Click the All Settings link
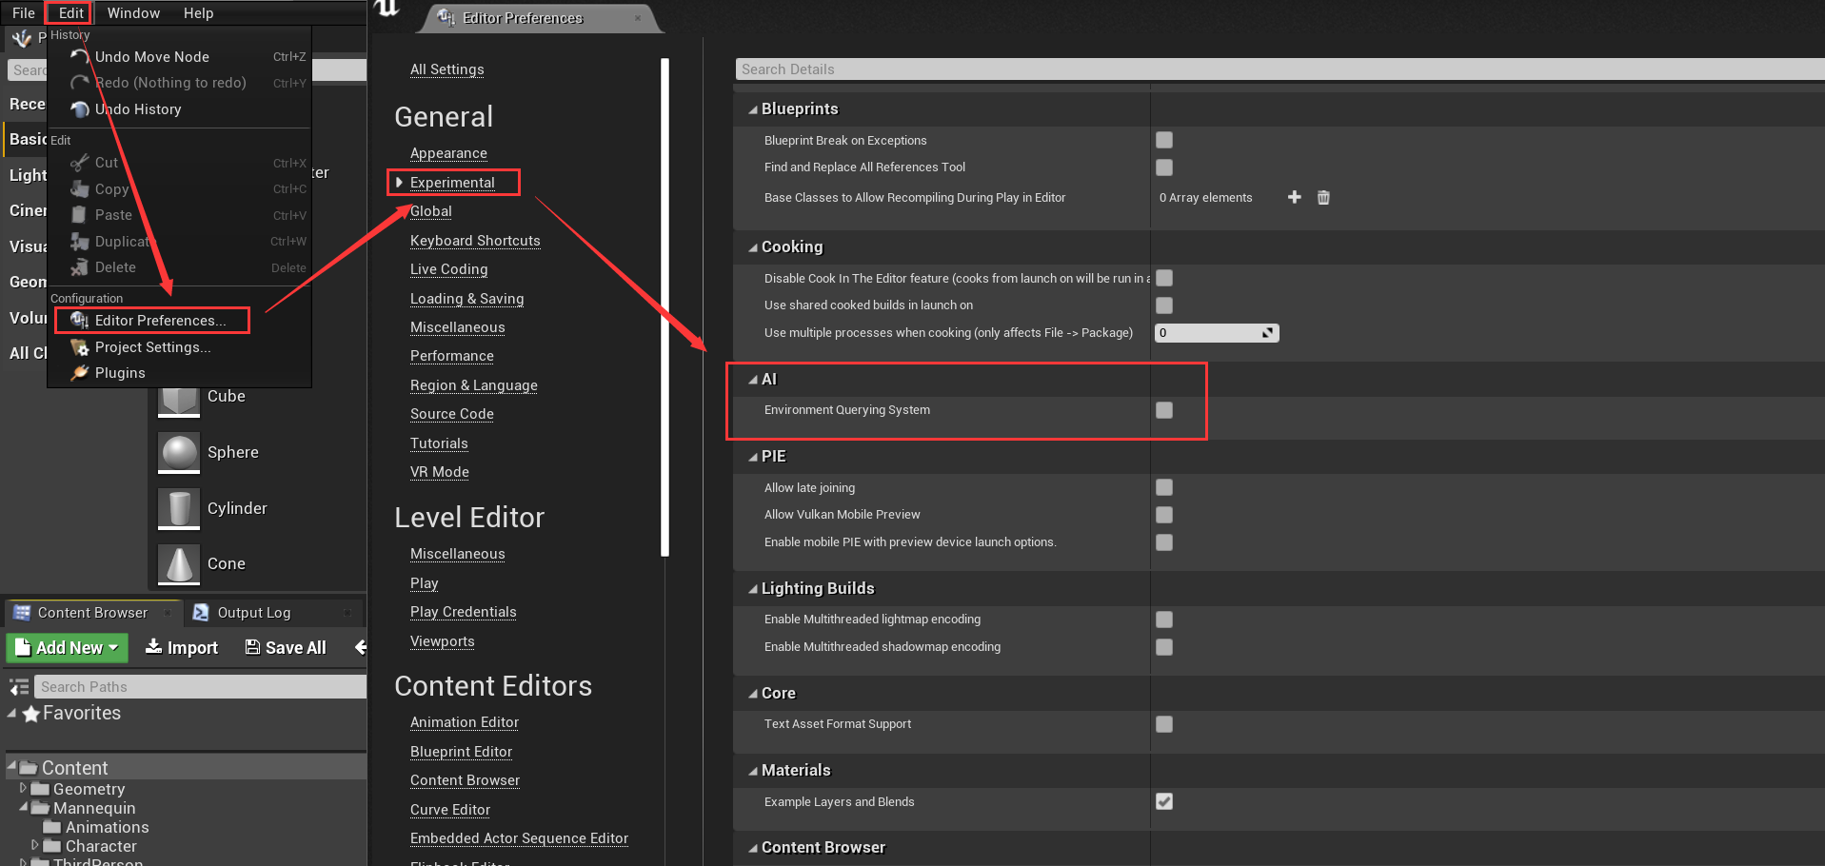 [446, 69]
